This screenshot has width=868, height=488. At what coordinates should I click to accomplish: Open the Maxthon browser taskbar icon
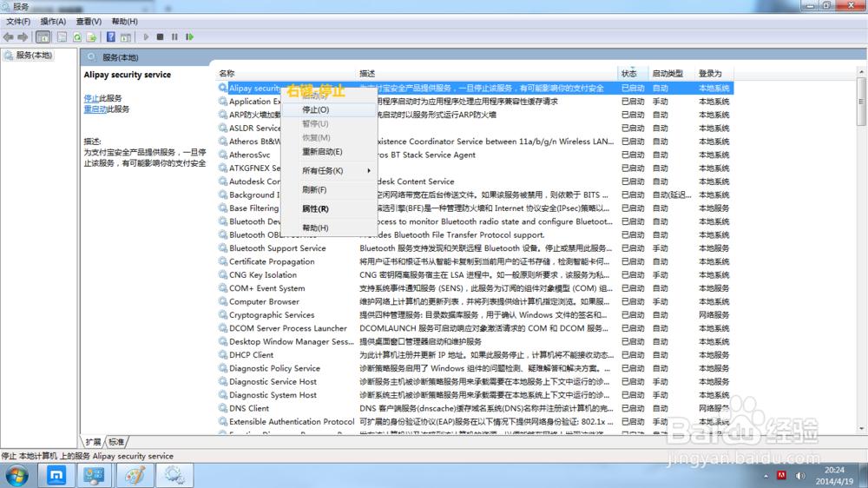[56, 475]
